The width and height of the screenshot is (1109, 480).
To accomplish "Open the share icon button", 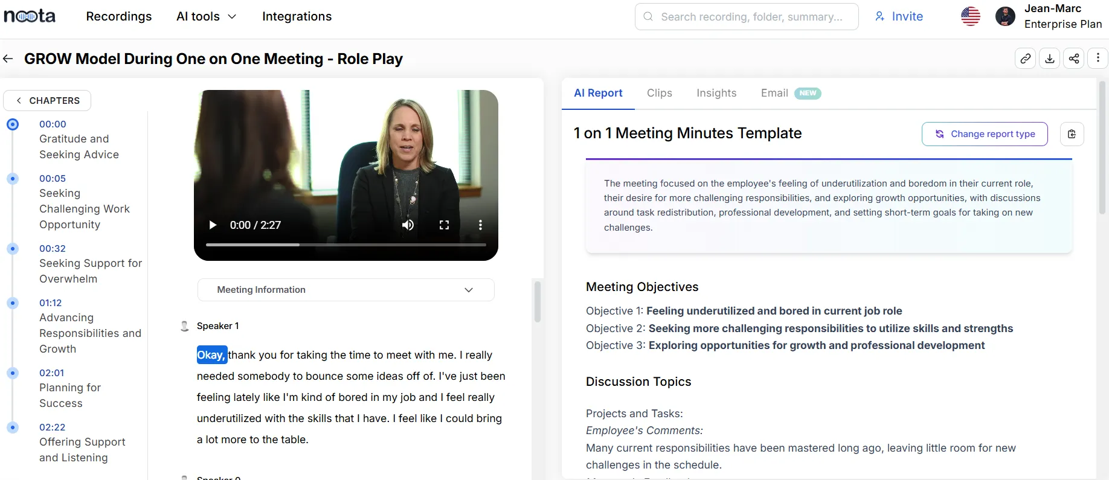I will 1074,59.
